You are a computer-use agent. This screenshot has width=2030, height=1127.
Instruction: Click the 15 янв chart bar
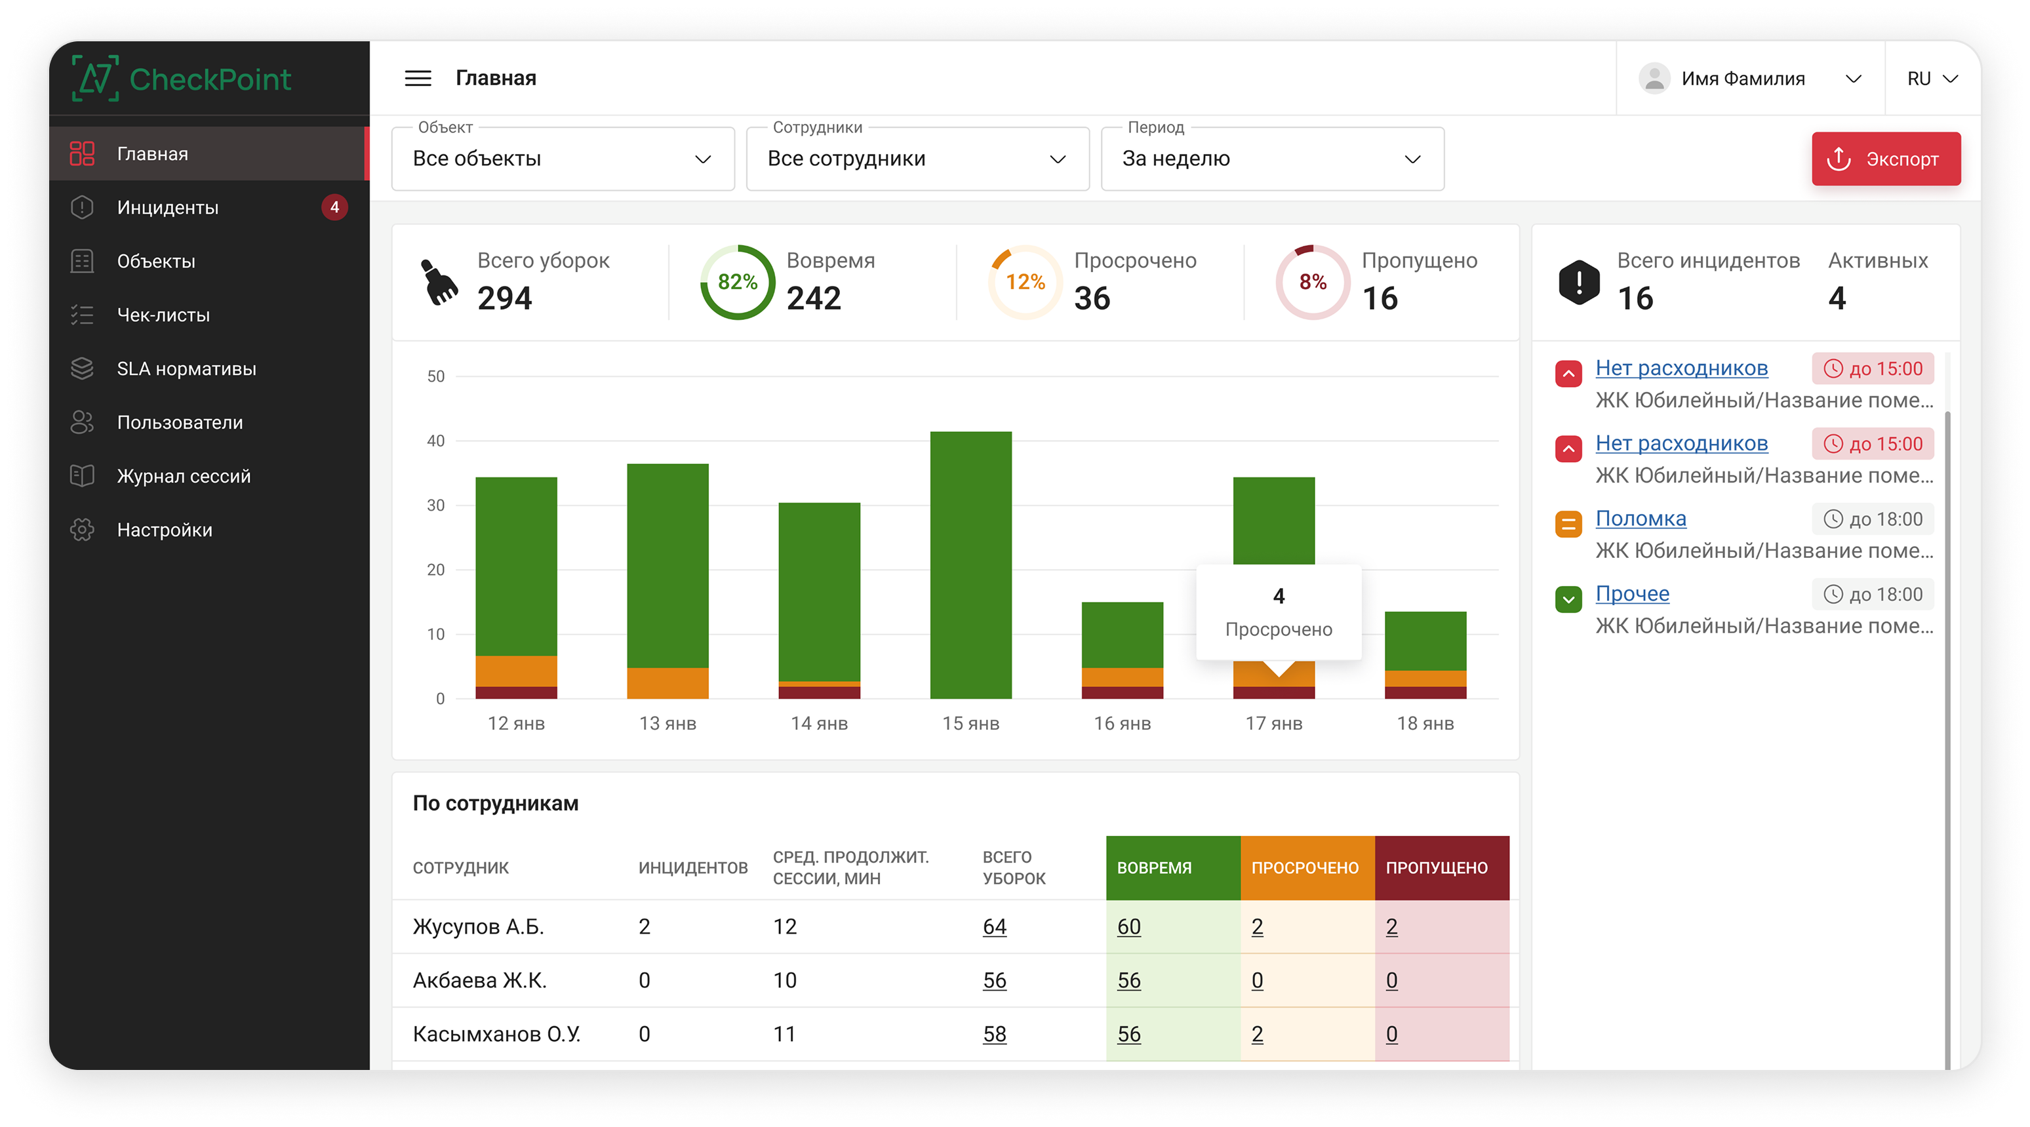[971, 564]
